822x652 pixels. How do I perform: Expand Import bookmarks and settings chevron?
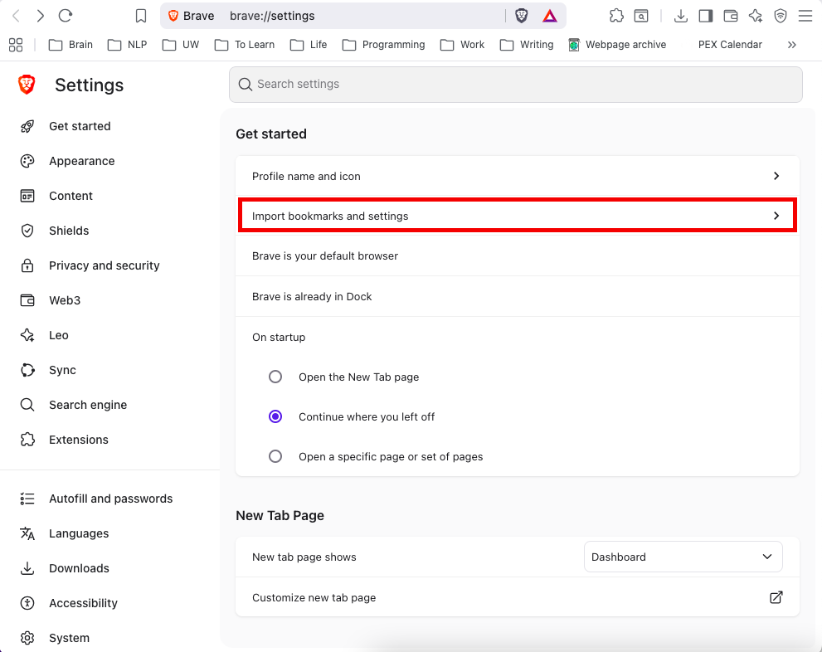coord(776,216)
